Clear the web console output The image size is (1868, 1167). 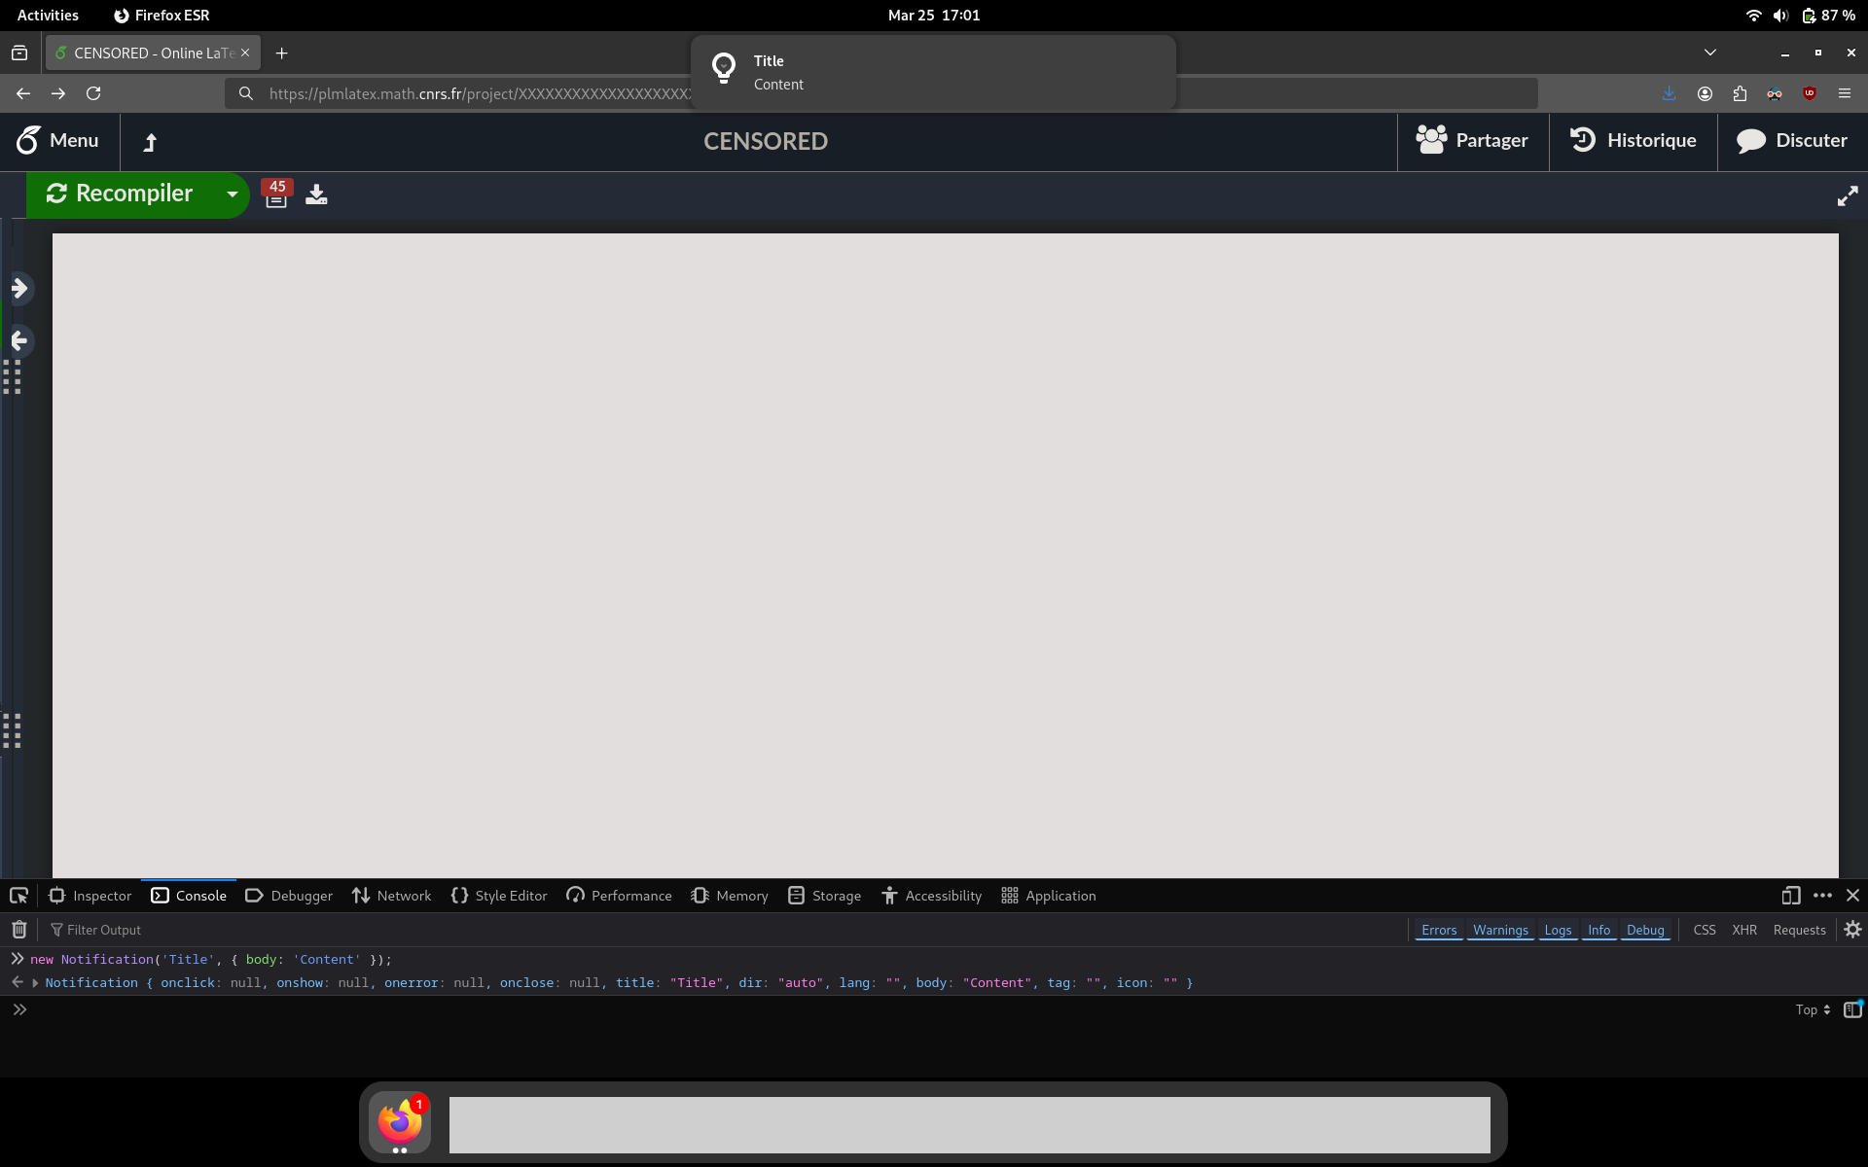(18, 930)
